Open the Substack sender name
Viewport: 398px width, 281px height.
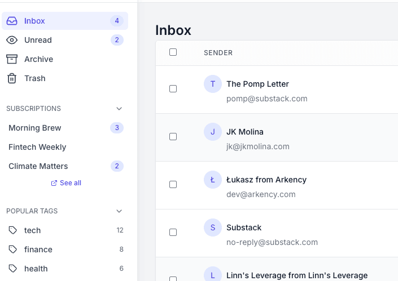point(244,228)
